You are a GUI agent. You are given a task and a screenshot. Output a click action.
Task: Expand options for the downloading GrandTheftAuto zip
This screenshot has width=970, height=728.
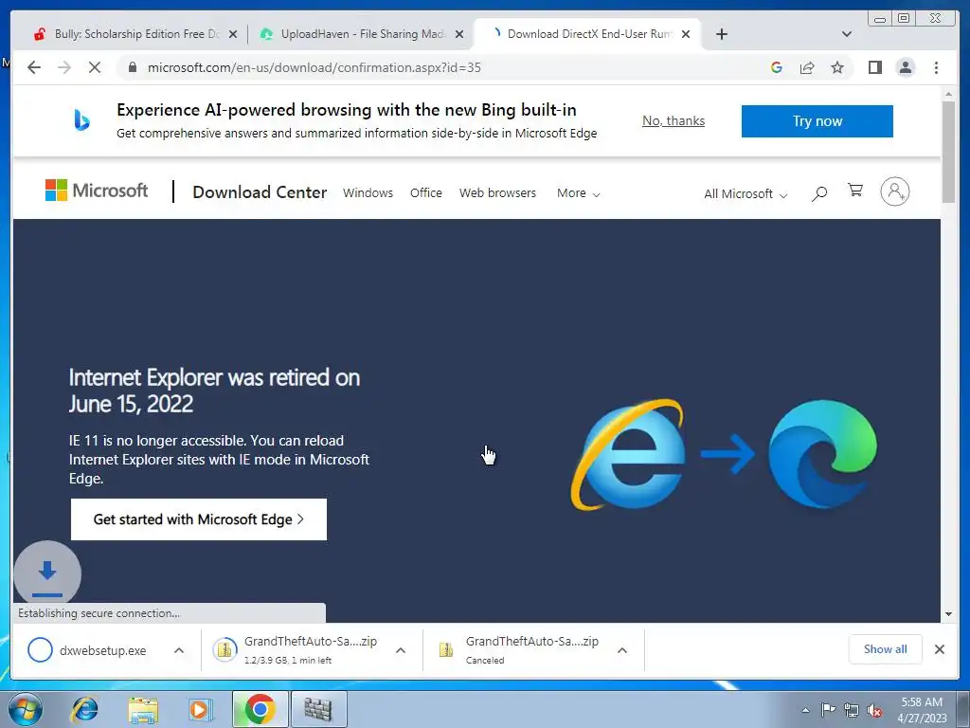point(401,650)
